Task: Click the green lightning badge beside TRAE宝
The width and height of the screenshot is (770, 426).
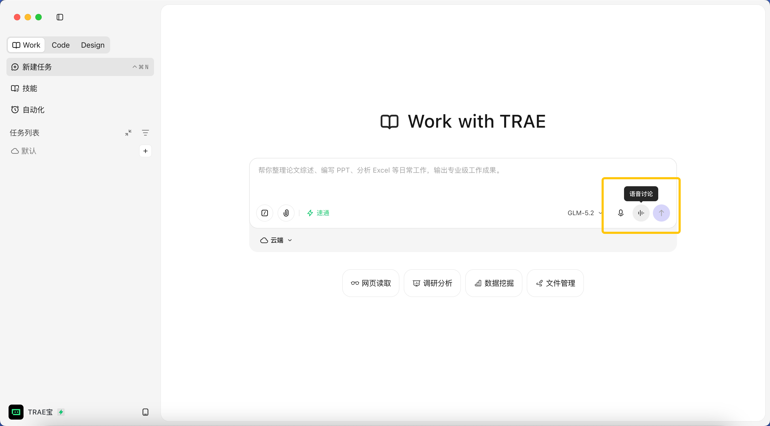Action: (x=61, y=412)
